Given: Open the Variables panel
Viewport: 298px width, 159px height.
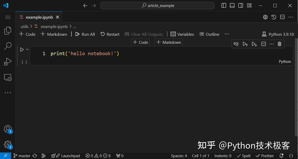Looking at the screenshot, I should coord(182,34).
